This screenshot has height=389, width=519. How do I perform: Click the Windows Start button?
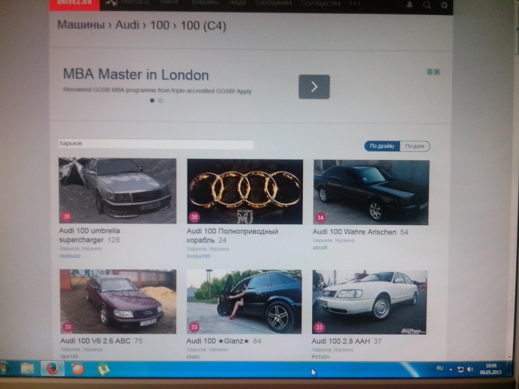click(x=4, y=368)
